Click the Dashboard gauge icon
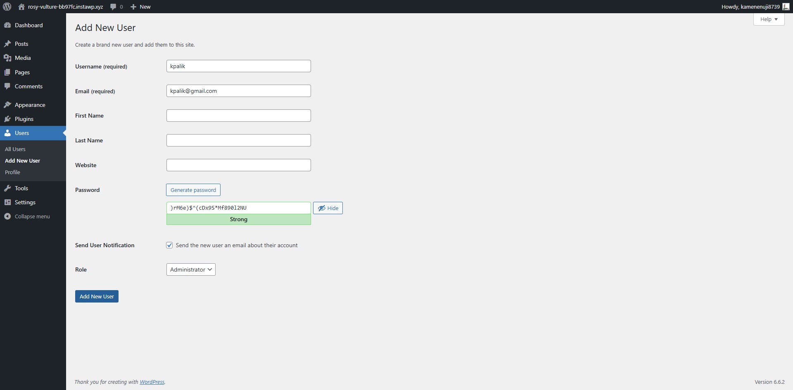 pyautogui.click(x=7, y=25)
